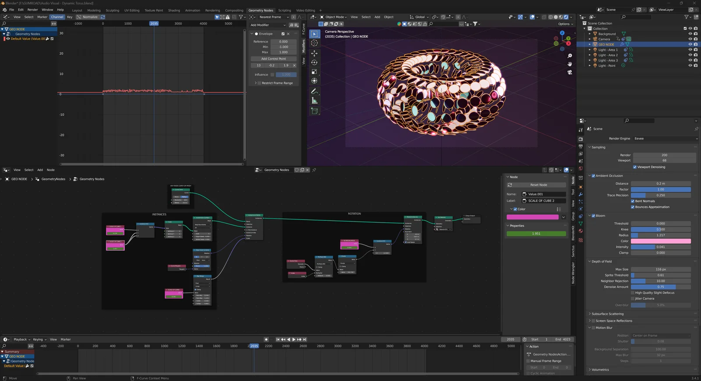This screenshot has width=701, height=381.
Task: Toggle render camera icon for Light - Area 1
Action: [x=696, y=50]
